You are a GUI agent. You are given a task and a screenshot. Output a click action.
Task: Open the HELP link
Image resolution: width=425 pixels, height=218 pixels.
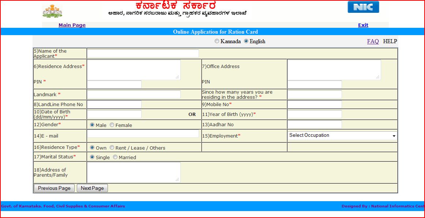[x=390, y=41]
